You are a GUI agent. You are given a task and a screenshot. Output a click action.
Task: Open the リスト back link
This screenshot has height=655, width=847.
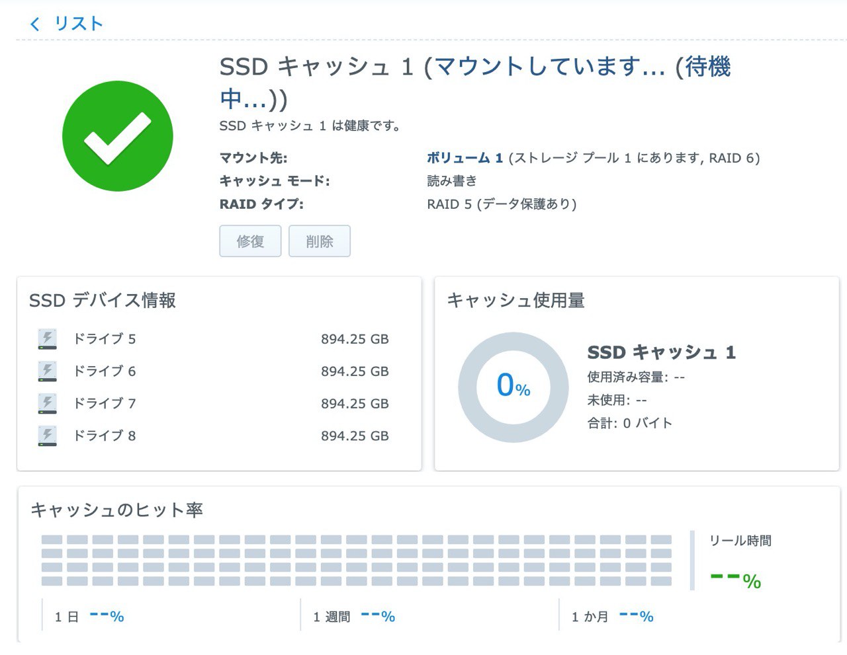pyautogui.click(x=79, y=24)
